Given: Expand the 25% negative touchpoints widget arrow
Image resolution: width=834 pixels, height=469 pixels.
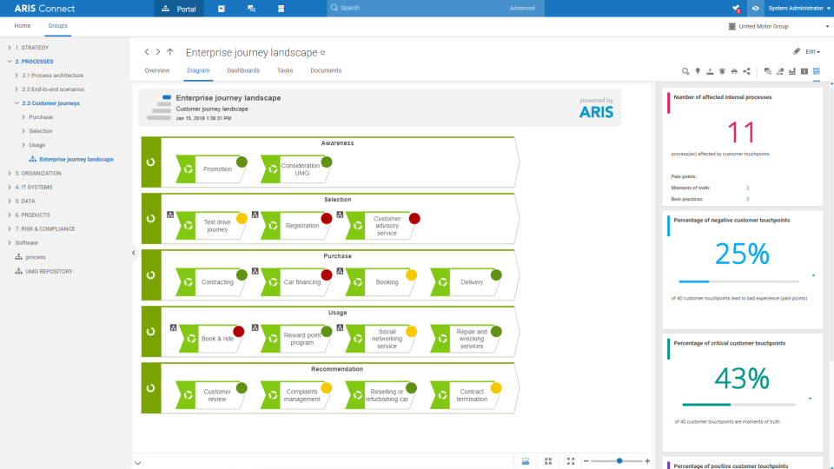Looking at the screenshot, I should click(x=813, y=275).
